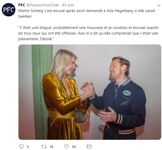Send tweet via the envelope icon
Image resolution: width=162 pixels, height=150 pixels.
[x=89, y=146]
